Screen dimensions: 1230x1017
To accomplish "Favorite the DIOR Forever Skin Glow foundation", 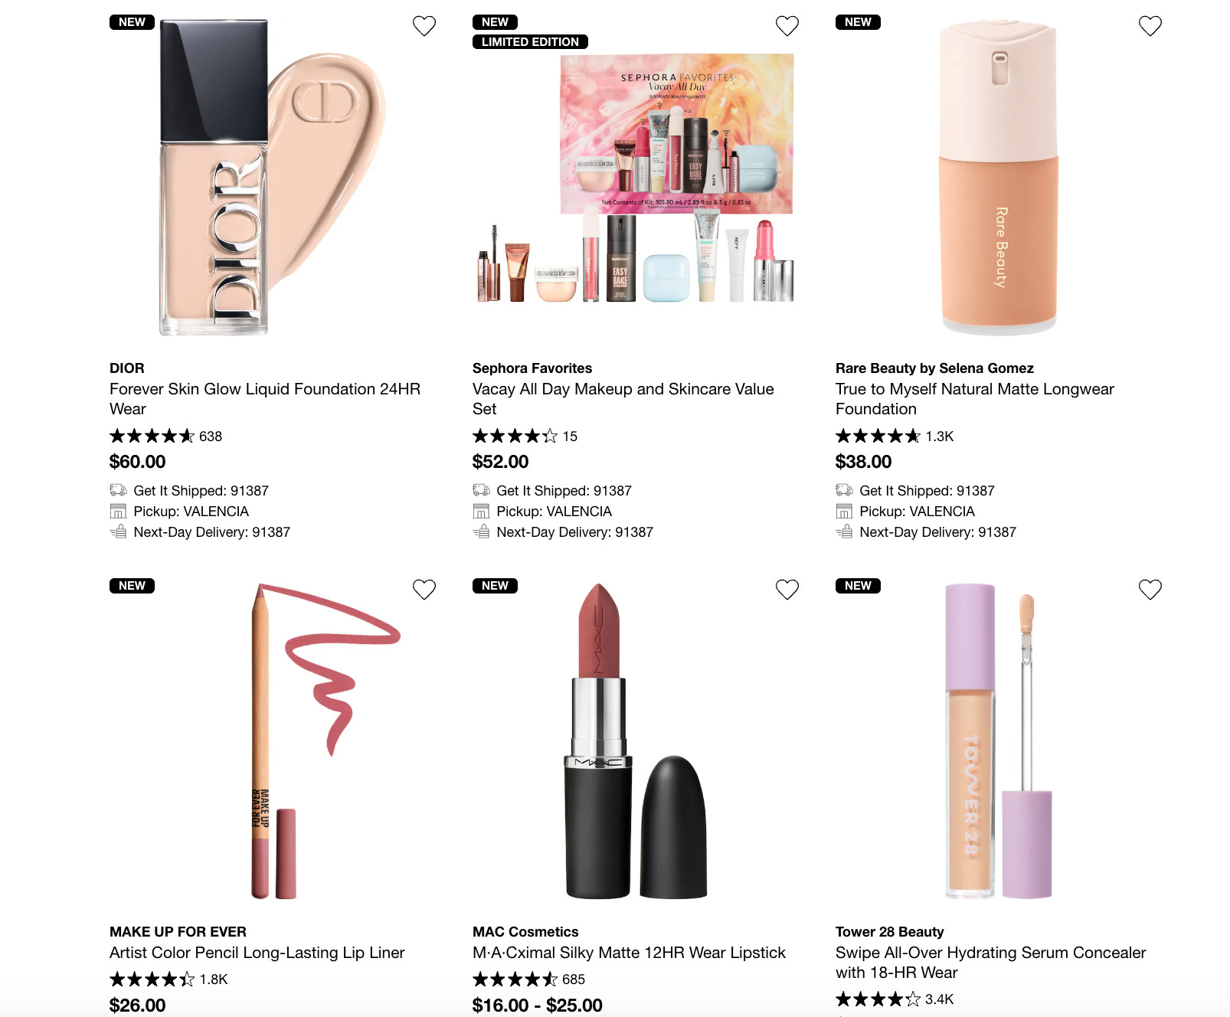I will (x=424, y=26).
